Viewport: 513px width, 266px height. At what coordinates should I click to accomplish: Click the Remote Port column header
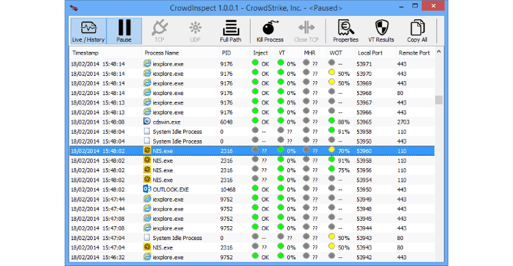[x=413, y=53]
